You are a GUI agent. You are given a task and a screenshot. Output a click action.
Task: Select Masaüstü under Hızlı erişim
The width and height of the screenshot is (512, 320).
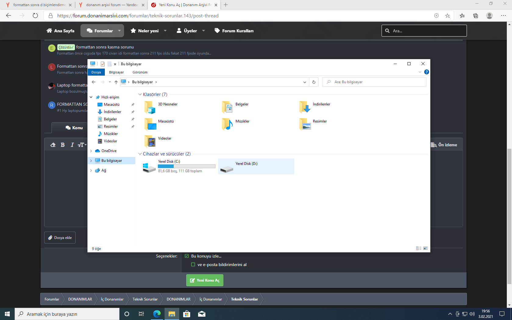pyautogui.click(x=112, y=105)
